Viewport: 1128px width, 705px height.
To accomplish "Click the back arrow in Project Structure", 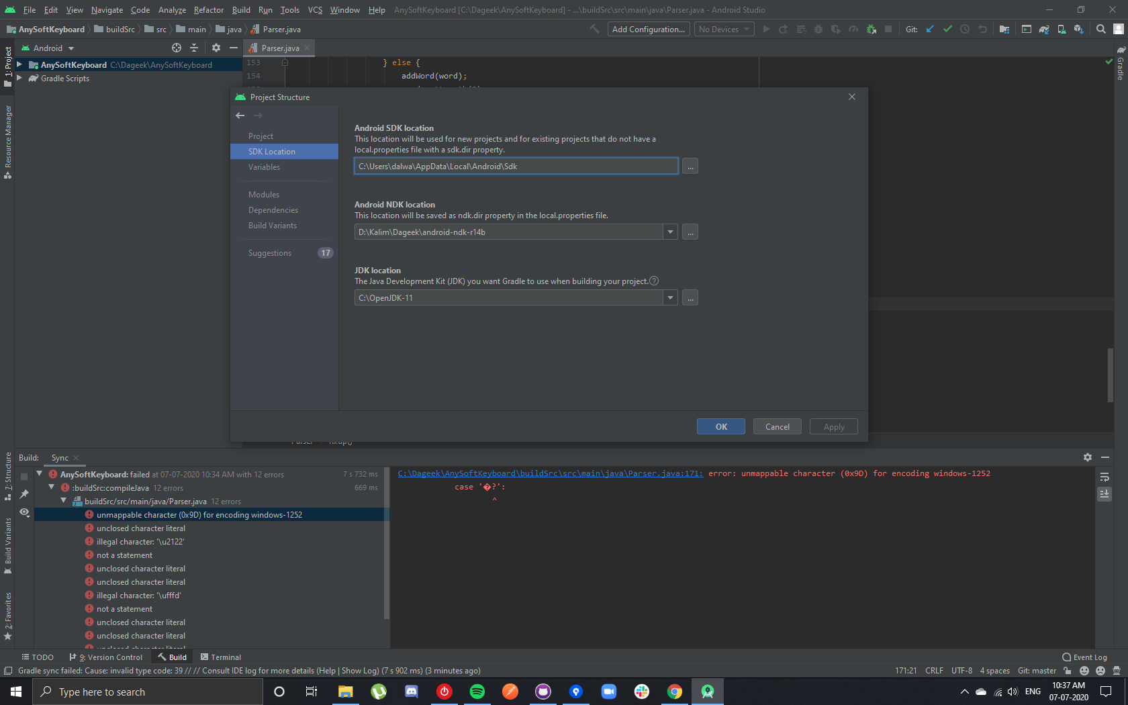I will pos(240,115).
